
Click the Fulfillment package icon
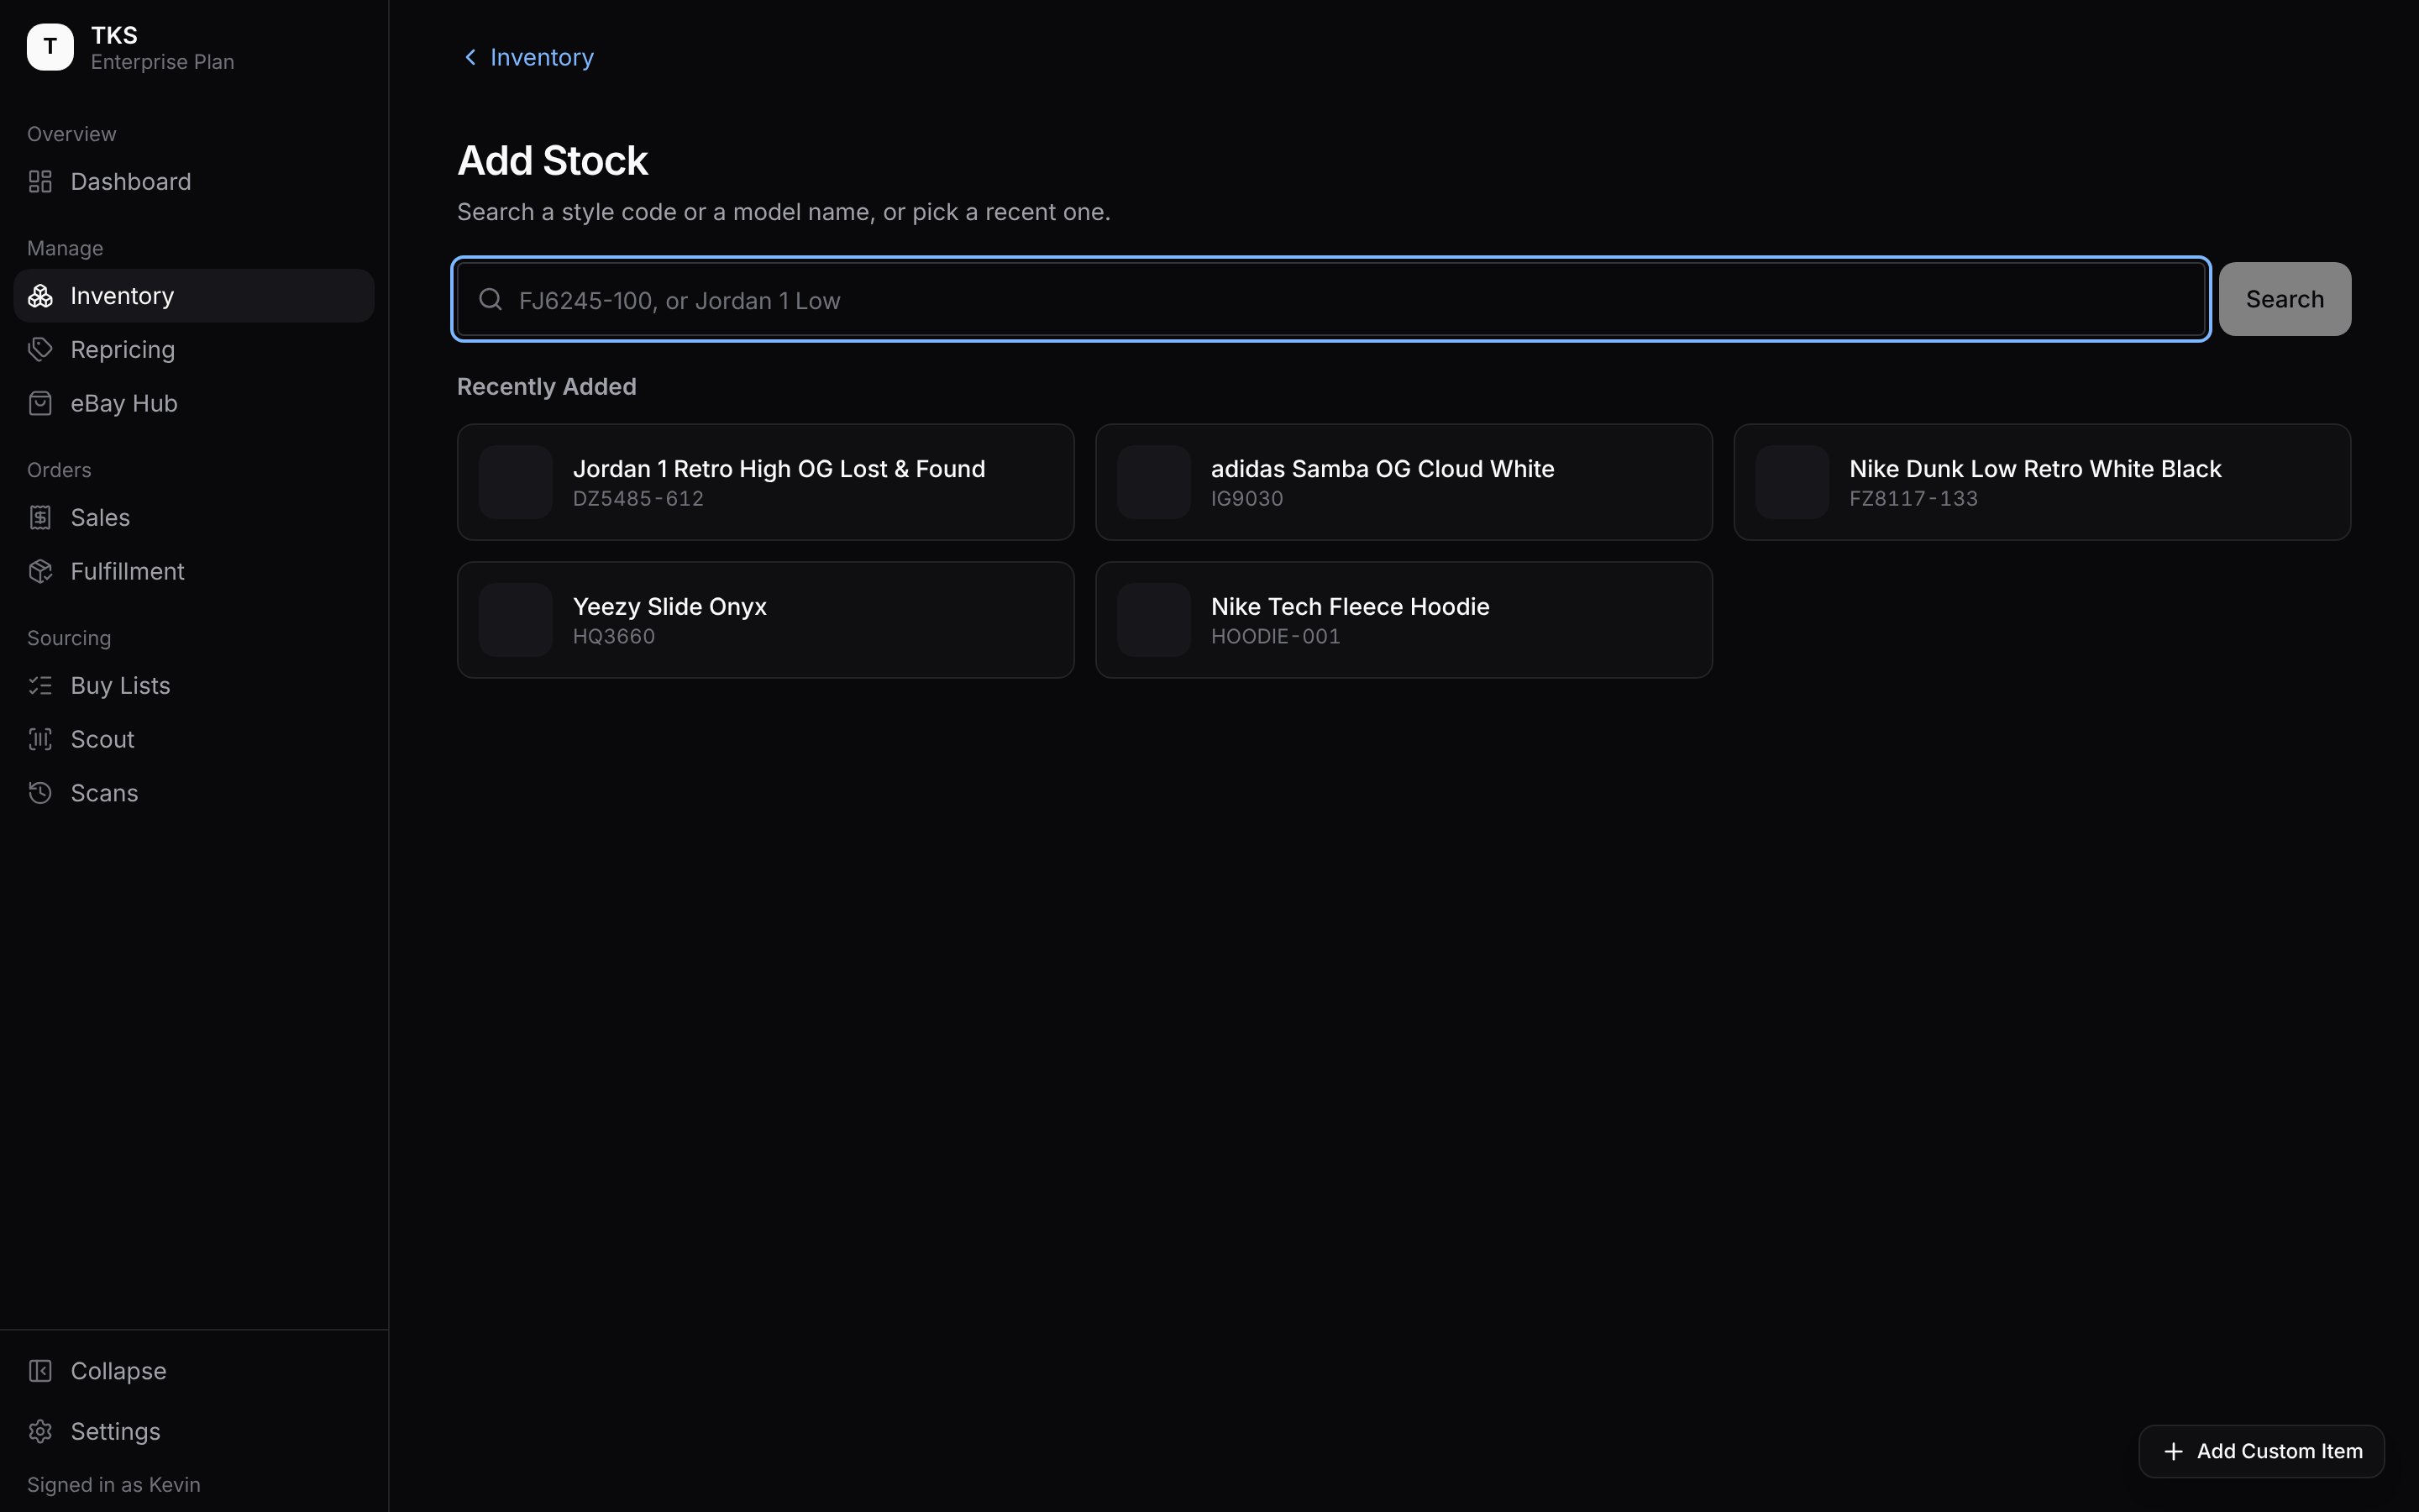point(40,571)
